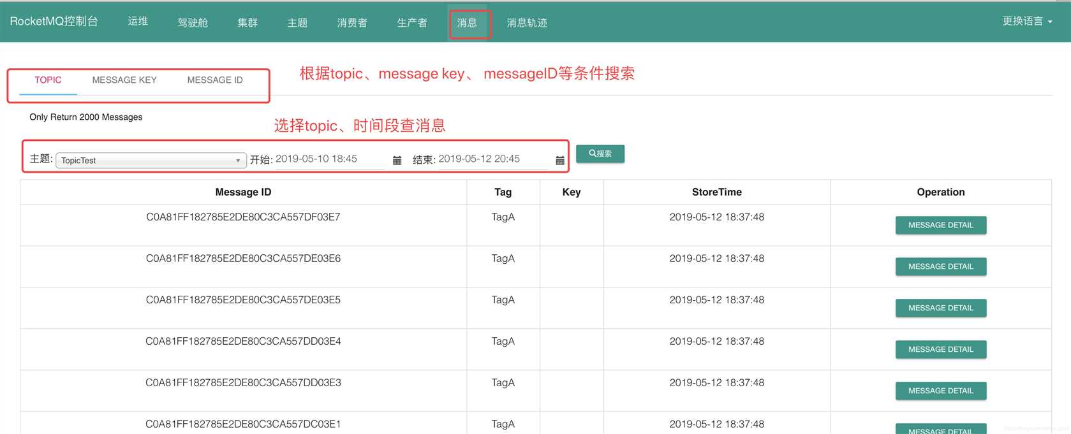The width and height of the screenshot is (1071, 434).
Task: Click the end time field 2019-05-12 20:45
Action: (493, 159)
